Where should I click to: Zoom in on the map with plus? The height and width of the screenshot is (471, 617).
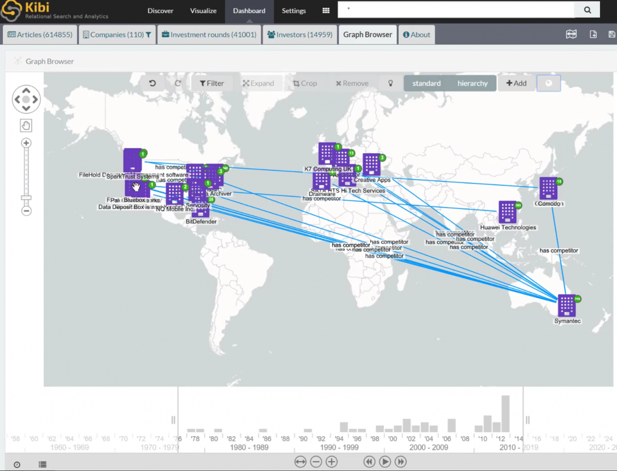(x=26, y=143)
